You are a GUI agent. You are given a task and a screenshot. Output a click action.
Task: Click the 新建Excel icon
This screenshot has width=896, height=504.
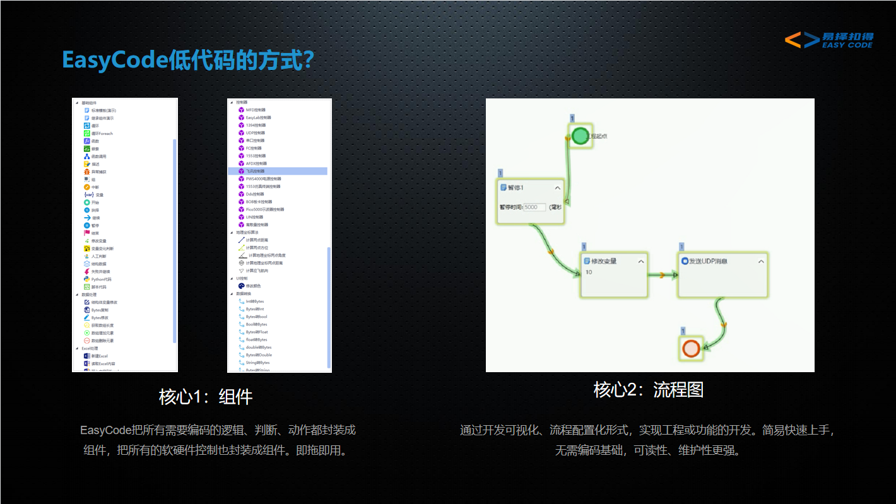(x=87, y=356)
